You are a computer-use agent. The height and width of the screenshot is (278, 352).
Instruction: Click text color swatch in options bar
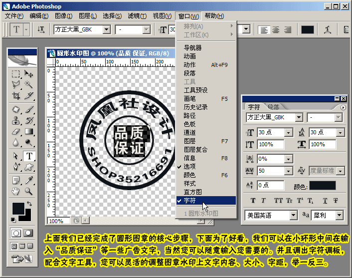coord(307,29)
